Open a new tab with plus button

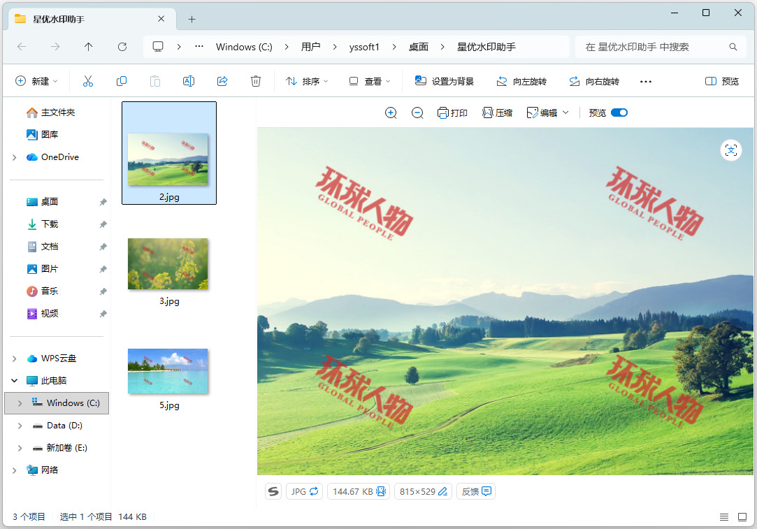coord(192,19)
